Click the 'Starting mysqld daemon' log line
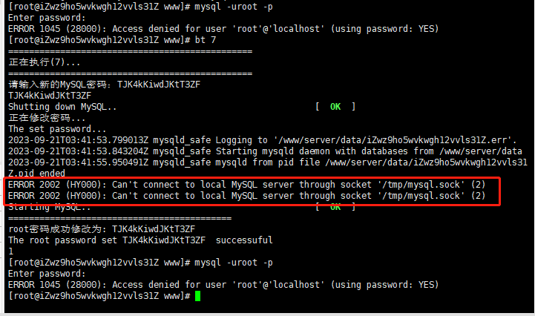 coord(265,151)
